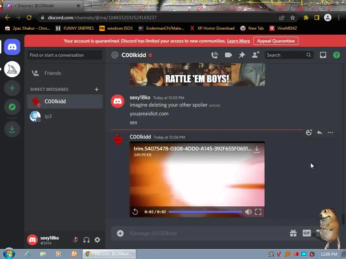This screenshot has height=259, width=346.
Task: Select ip3 direct message
Action: coord(65,116)
